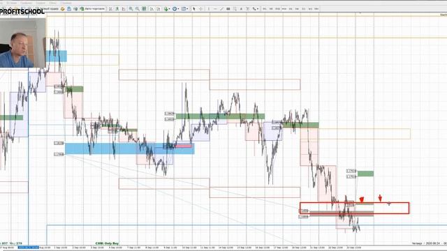Switch chart to line chart type
The width and height of the screenshot is (447, 251).
[x=124, y=9]
